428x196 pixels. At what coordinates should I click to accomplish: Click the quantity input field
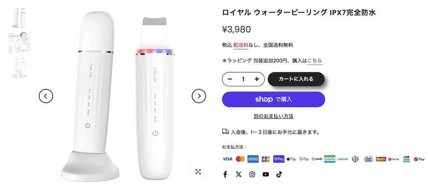(243, 79)
